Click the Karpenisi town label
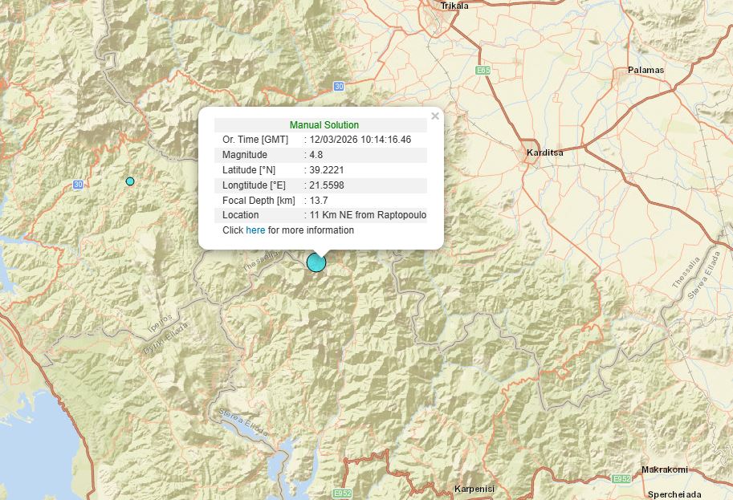The height and width of the screenshot is (500, 733). point(474,489)
